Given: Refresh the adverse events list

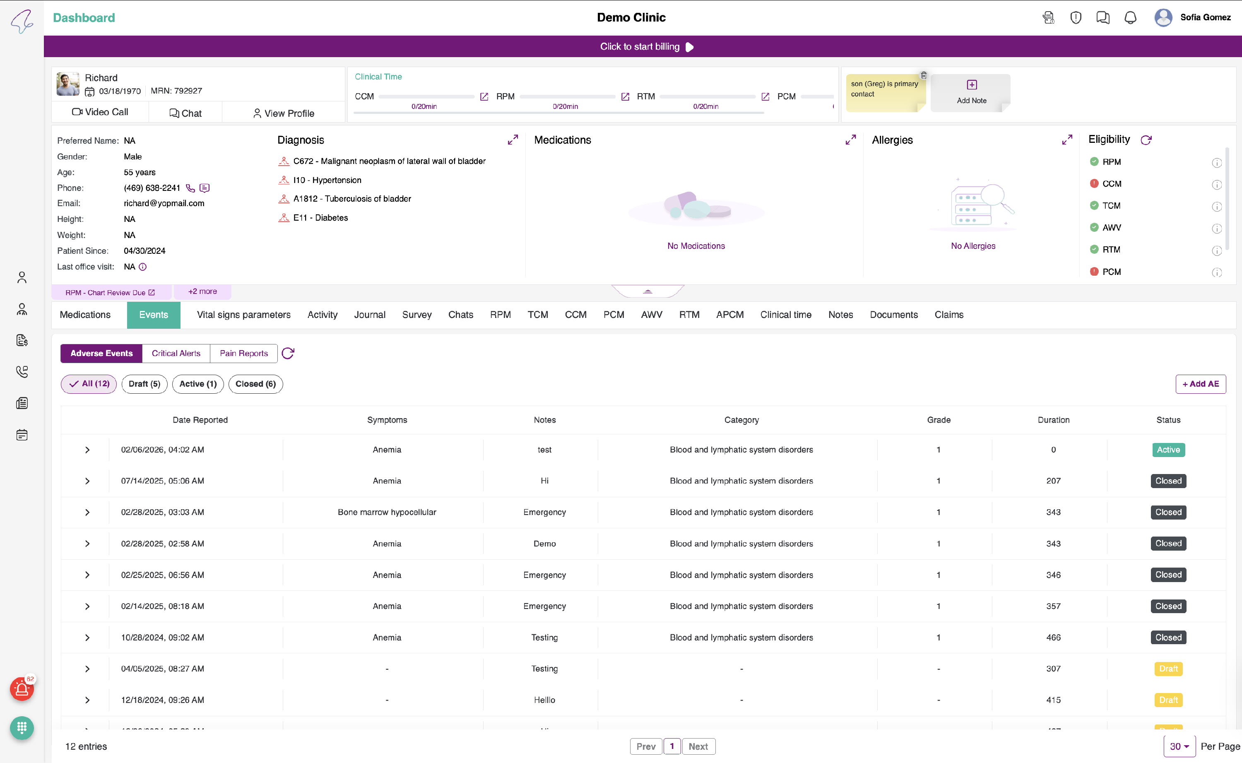Looking at the screenshot, I should coord(288,353).
